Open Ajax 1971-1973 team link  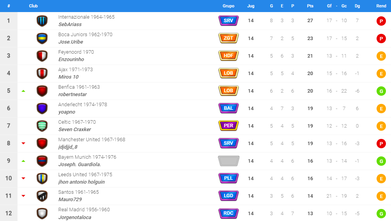coord(76,70)
